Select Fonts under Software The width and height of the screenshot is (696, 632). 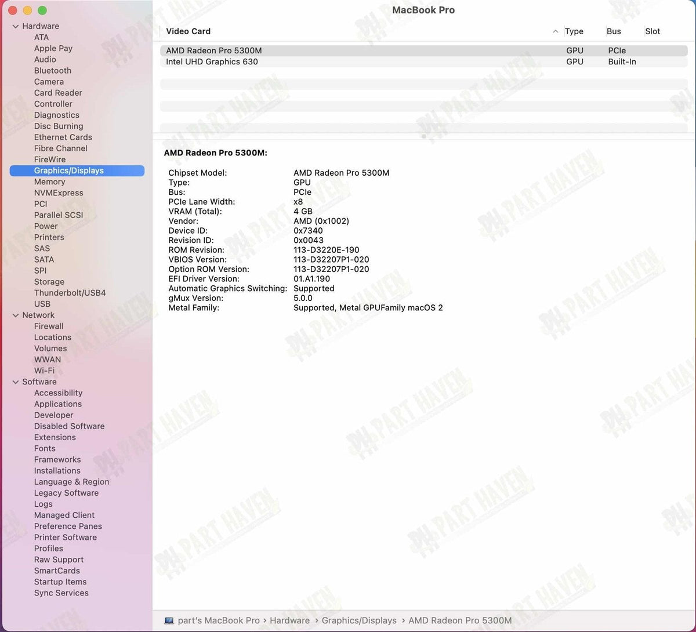(x=45, y=448)
